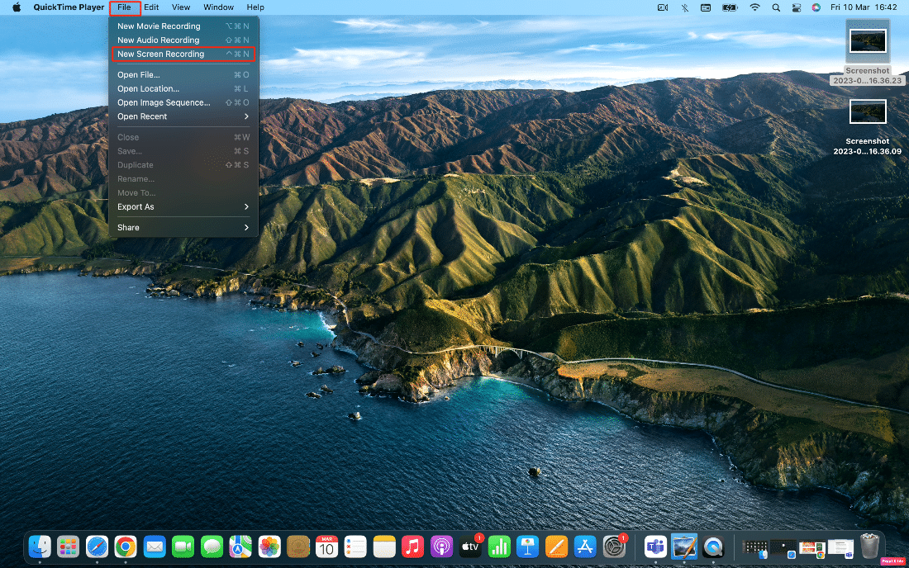
Task: Open the Music app in the Dock
Action: point(412,547)
